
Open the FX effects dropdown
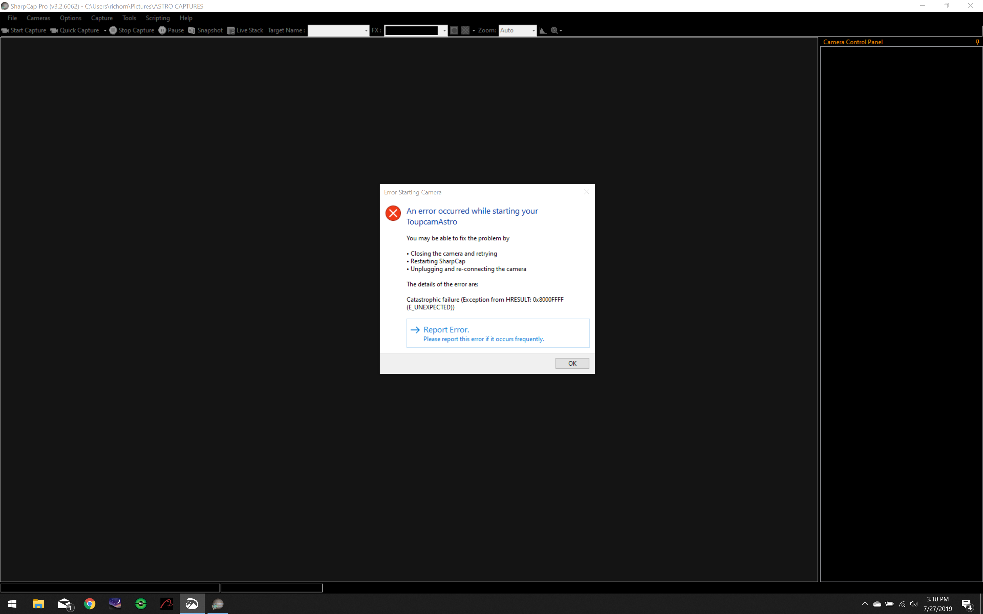tap(415, 30)
